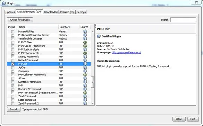Tick the Composer install checkbox
The image size is (203, 126).
[x=13, y=71]
